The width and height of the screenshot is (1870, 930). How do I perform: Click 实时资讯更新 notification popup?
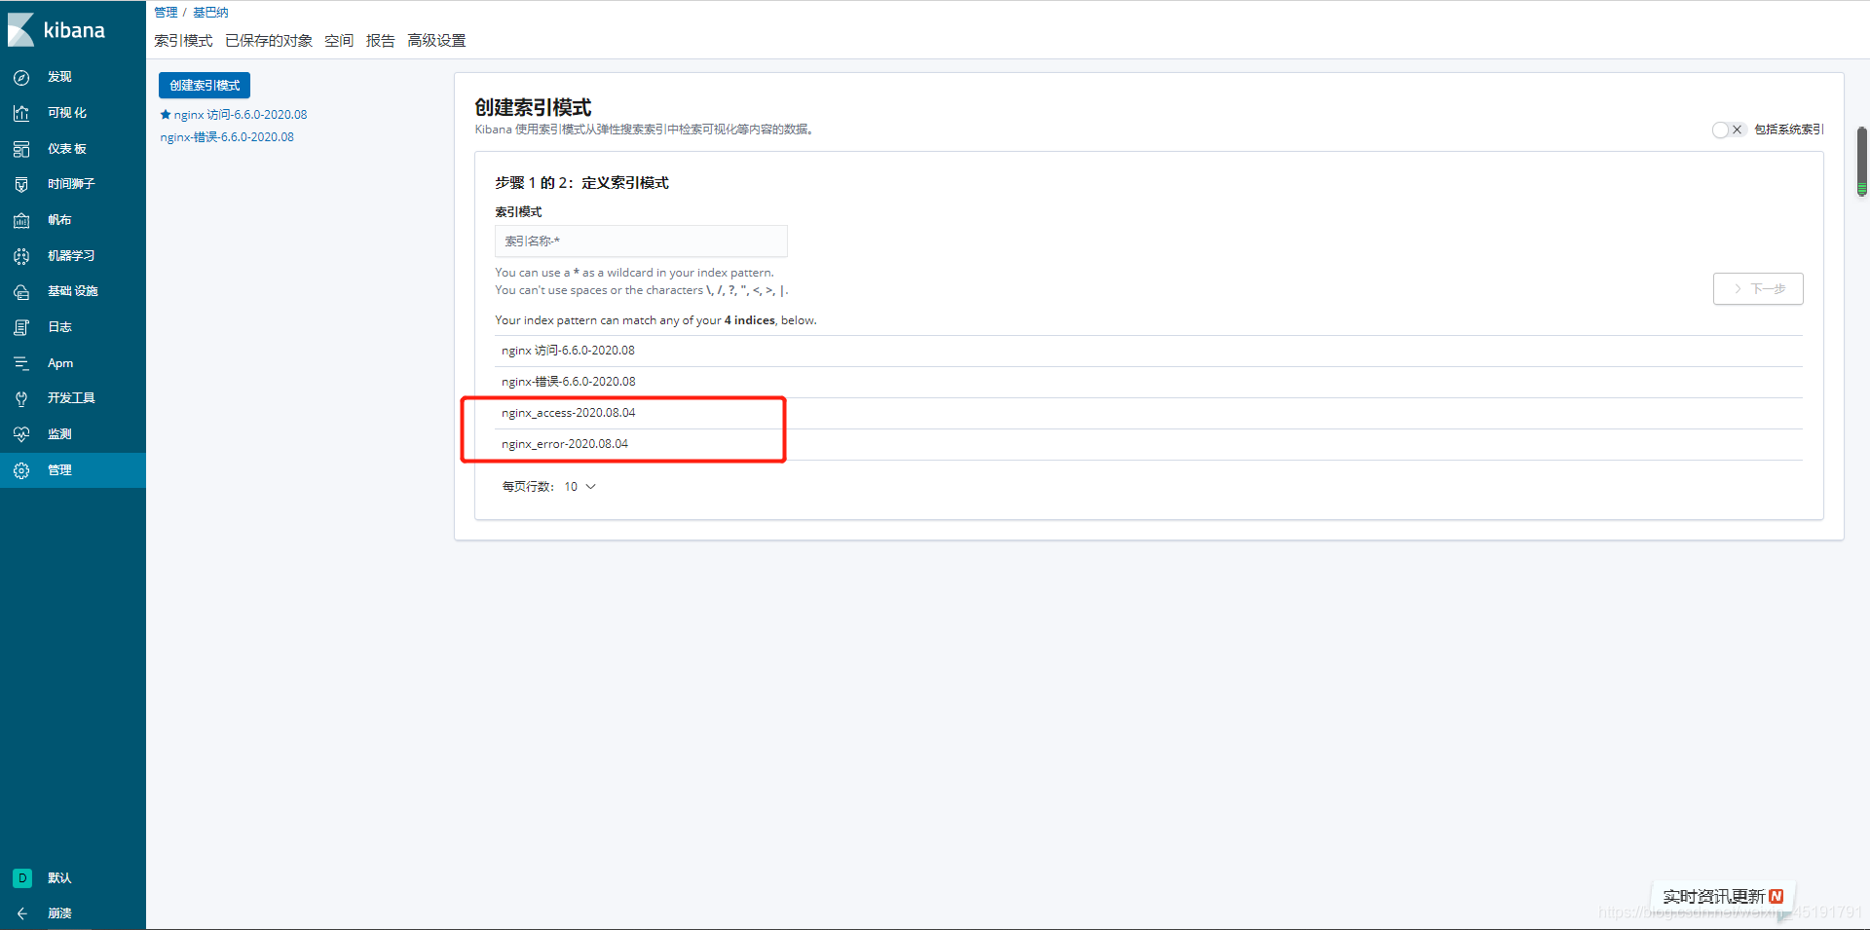click(1723, 897)
